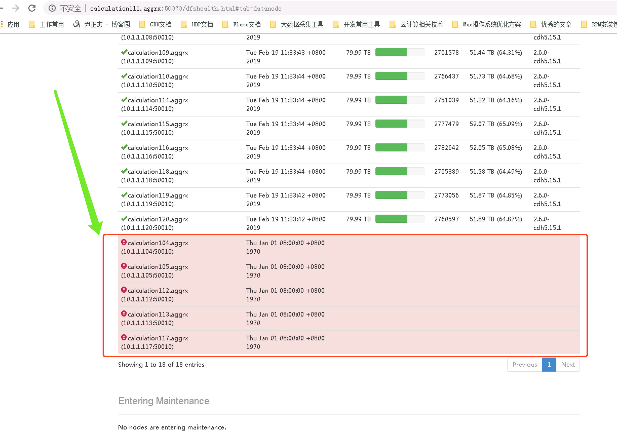Viewport: 617px width, 433px height.
Task: Open the 优秀的文章 bookmark folder
Action: 551,25
